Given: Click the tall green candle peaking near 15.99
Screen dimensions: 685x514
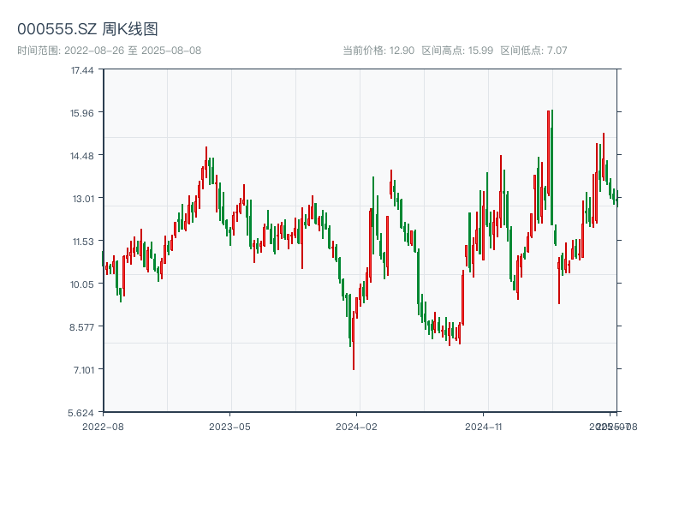Looking at the screenshot, I should (551, 167).
